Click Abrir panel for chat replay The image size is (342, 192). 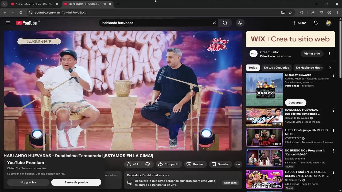coord(230,183)
